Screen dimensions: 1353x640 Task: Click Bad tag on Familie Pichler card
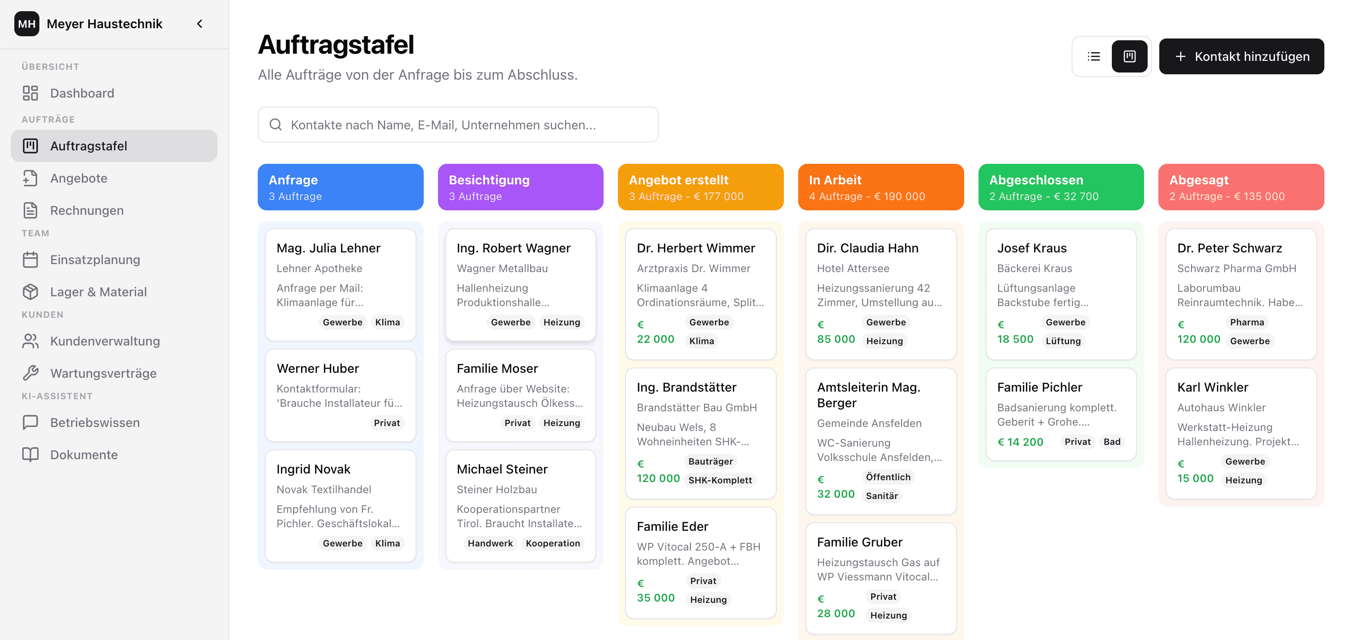(x=1111, y=442)
